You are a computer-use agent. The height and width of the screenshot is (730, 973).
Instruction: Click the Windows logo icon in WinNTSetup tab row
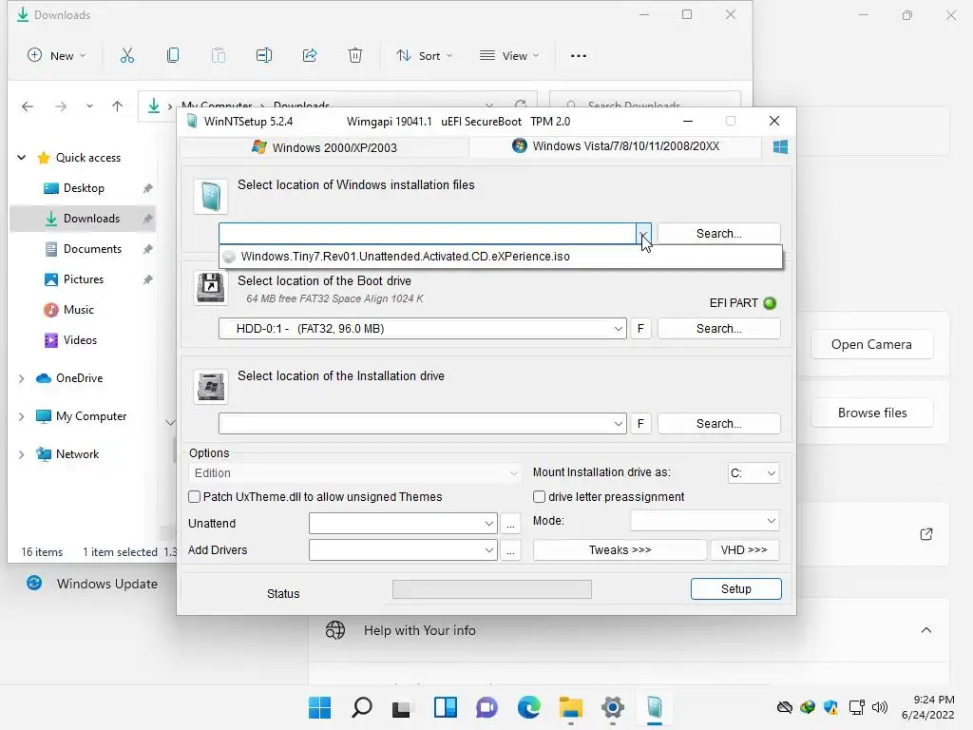(781, 147)
